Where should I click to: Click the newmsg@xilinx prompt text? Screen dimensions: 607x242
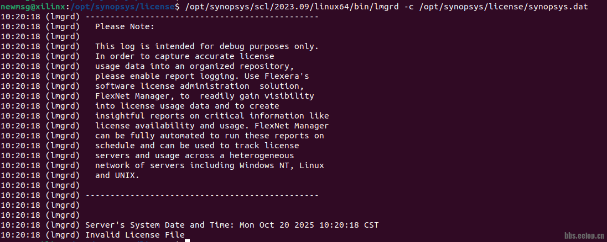[32, 6]
